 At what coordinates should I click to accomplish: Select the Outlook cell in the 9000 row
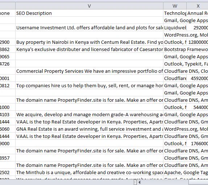[x=175, y=143]
